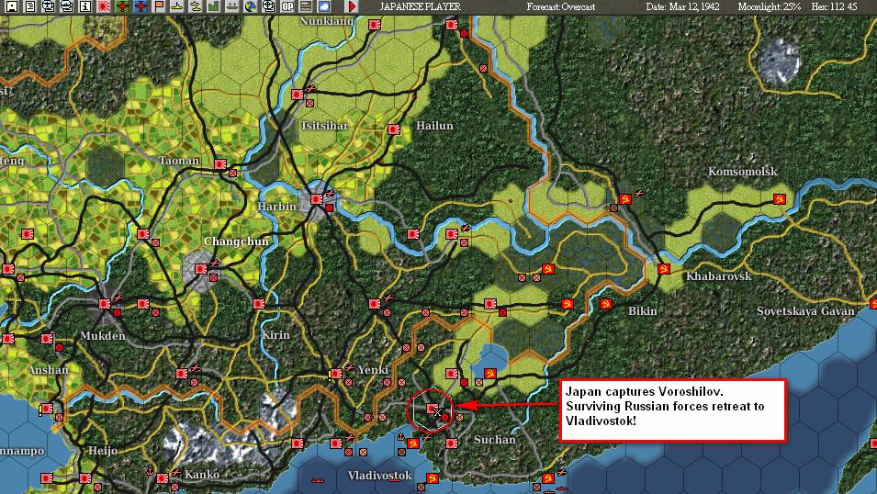Select the Japanese flag left of Suchan
877x494 pixels.
(452, 443)
